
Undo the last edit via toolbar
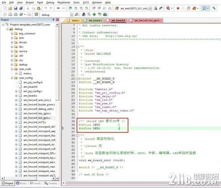[46, 8]
